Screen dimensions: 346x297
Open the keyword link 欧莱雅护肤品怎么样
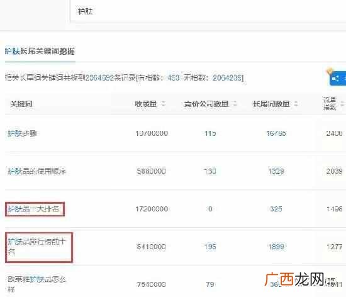(x=36, y=284)
